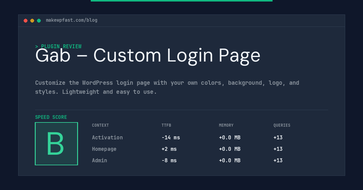The height and width of the screenshot is (190, 363).
Task: Select the Activation row label
Action: 107,138
